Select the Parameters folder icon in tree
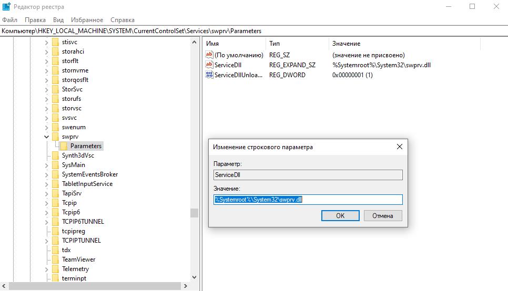This screenshot has height=291, width=508. coord(64,146)
